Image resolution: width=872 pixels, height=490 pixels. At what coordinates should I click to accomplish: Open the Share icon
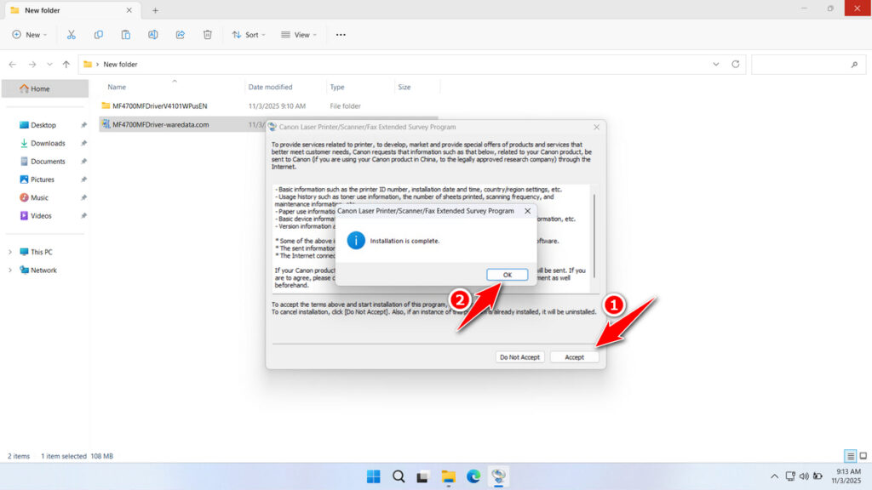180,34
